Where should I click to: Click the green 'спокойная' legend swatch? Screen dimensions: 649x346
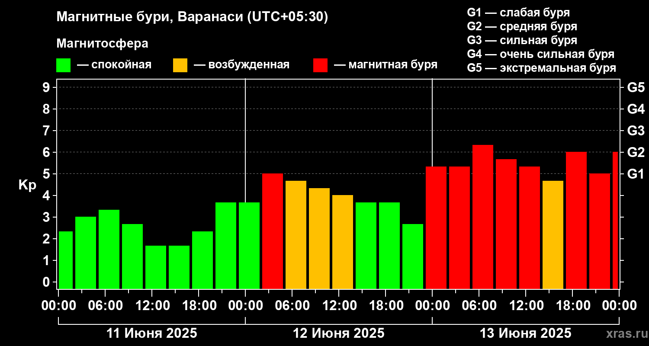(64, 65)
